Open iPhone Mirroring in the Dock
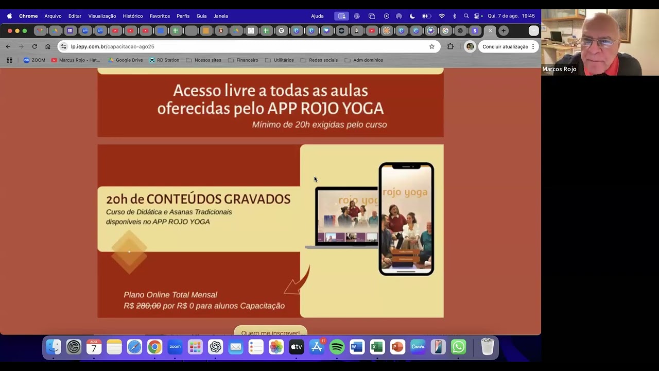The image size is (659, 371). point(438,347)
